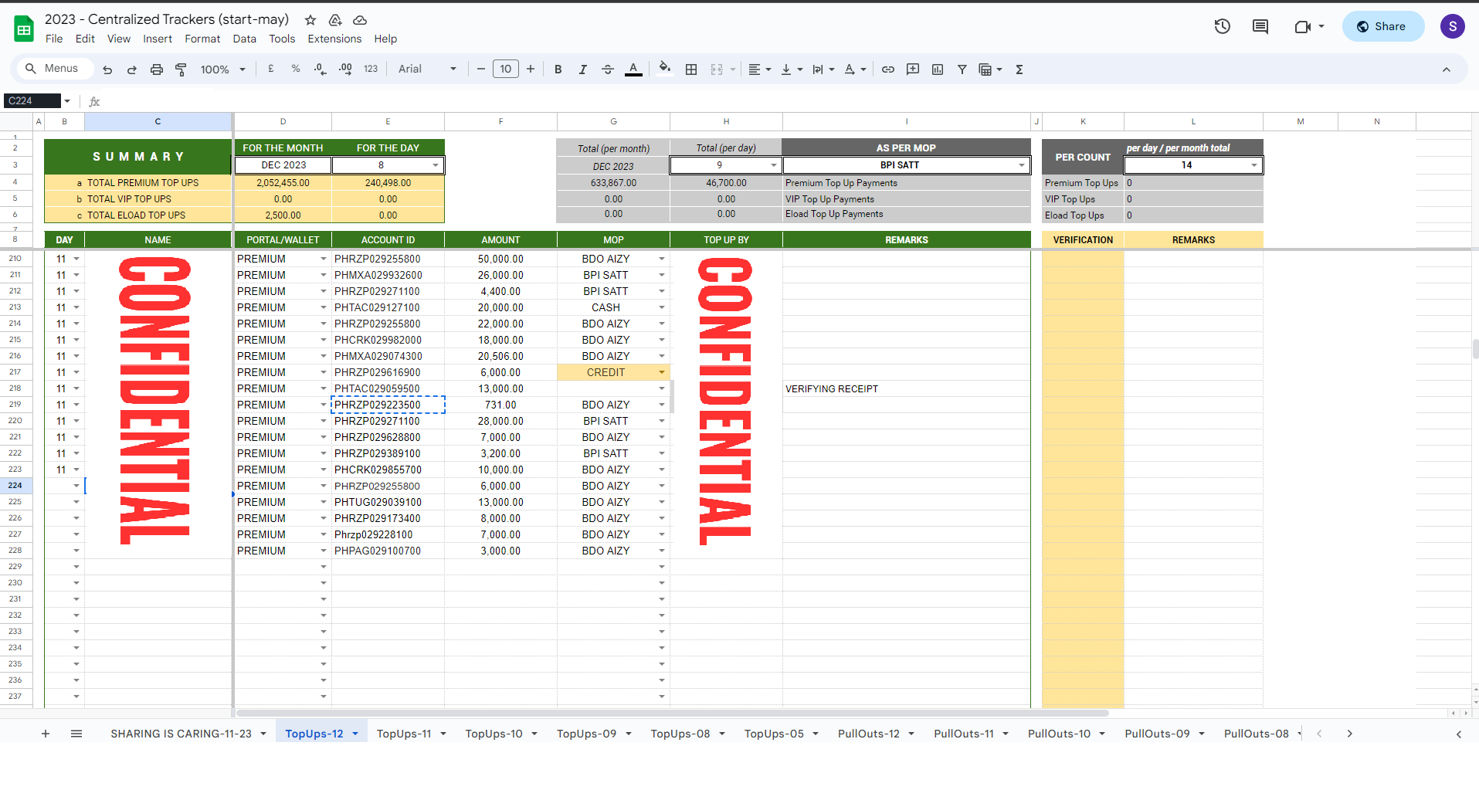Open the borders tool

(691, 70)
